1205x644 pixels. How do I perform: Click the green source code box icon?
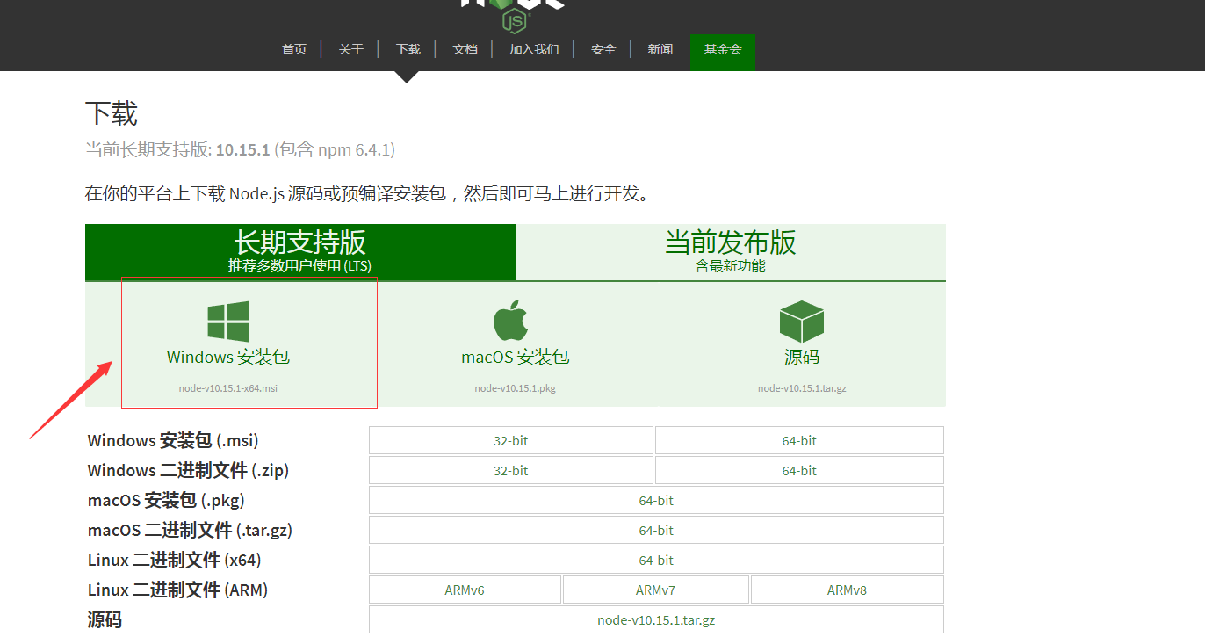pos(801,320)
